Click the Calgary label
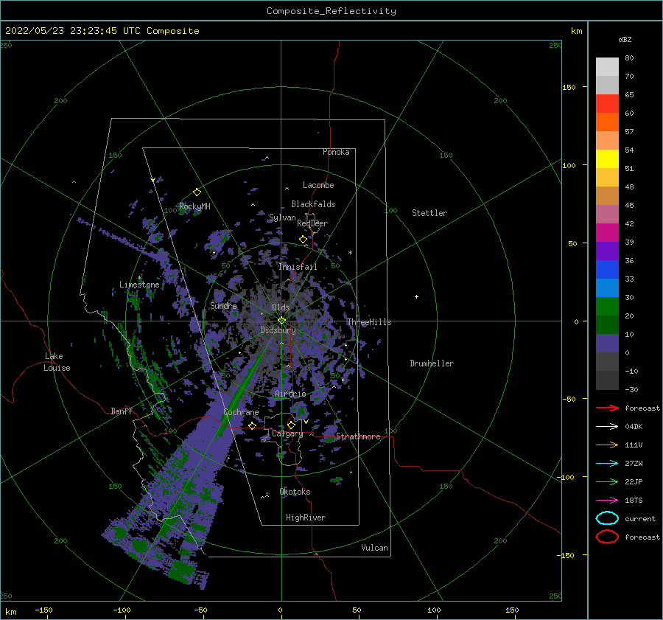663x620 pixels. pyautogui.click(x=287, y=433)
